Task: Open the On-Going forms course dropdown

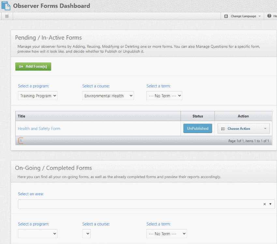Action: point(86,234)
